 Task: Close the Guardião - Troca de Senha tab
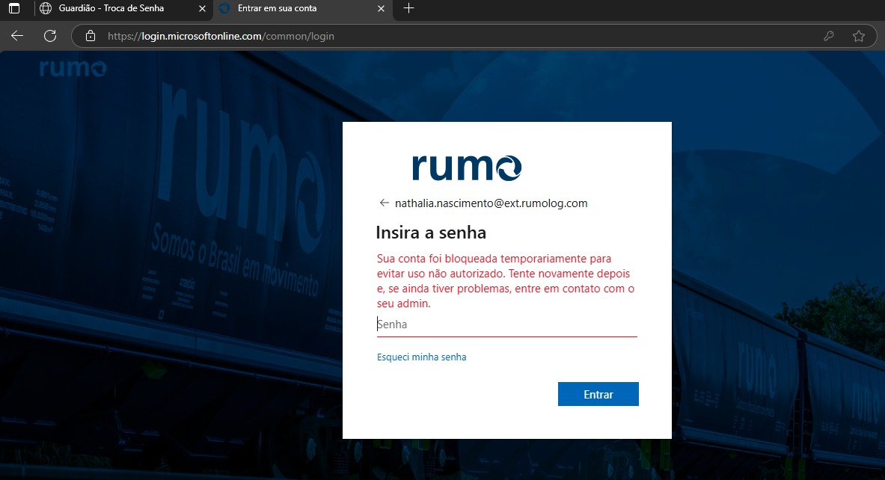click(x=202, y=8)
